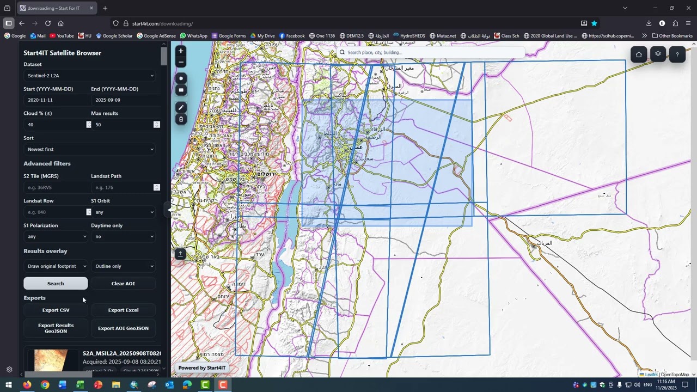Click the Export Excel button
Image resolution: width=697 pixels, height=392 pixels.
(x=123, y=310)
